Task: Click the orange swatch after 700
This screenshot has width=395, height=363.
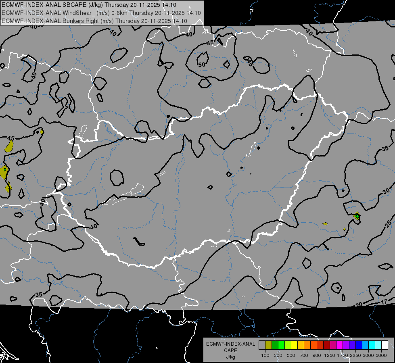Action: tap(307, 345)
